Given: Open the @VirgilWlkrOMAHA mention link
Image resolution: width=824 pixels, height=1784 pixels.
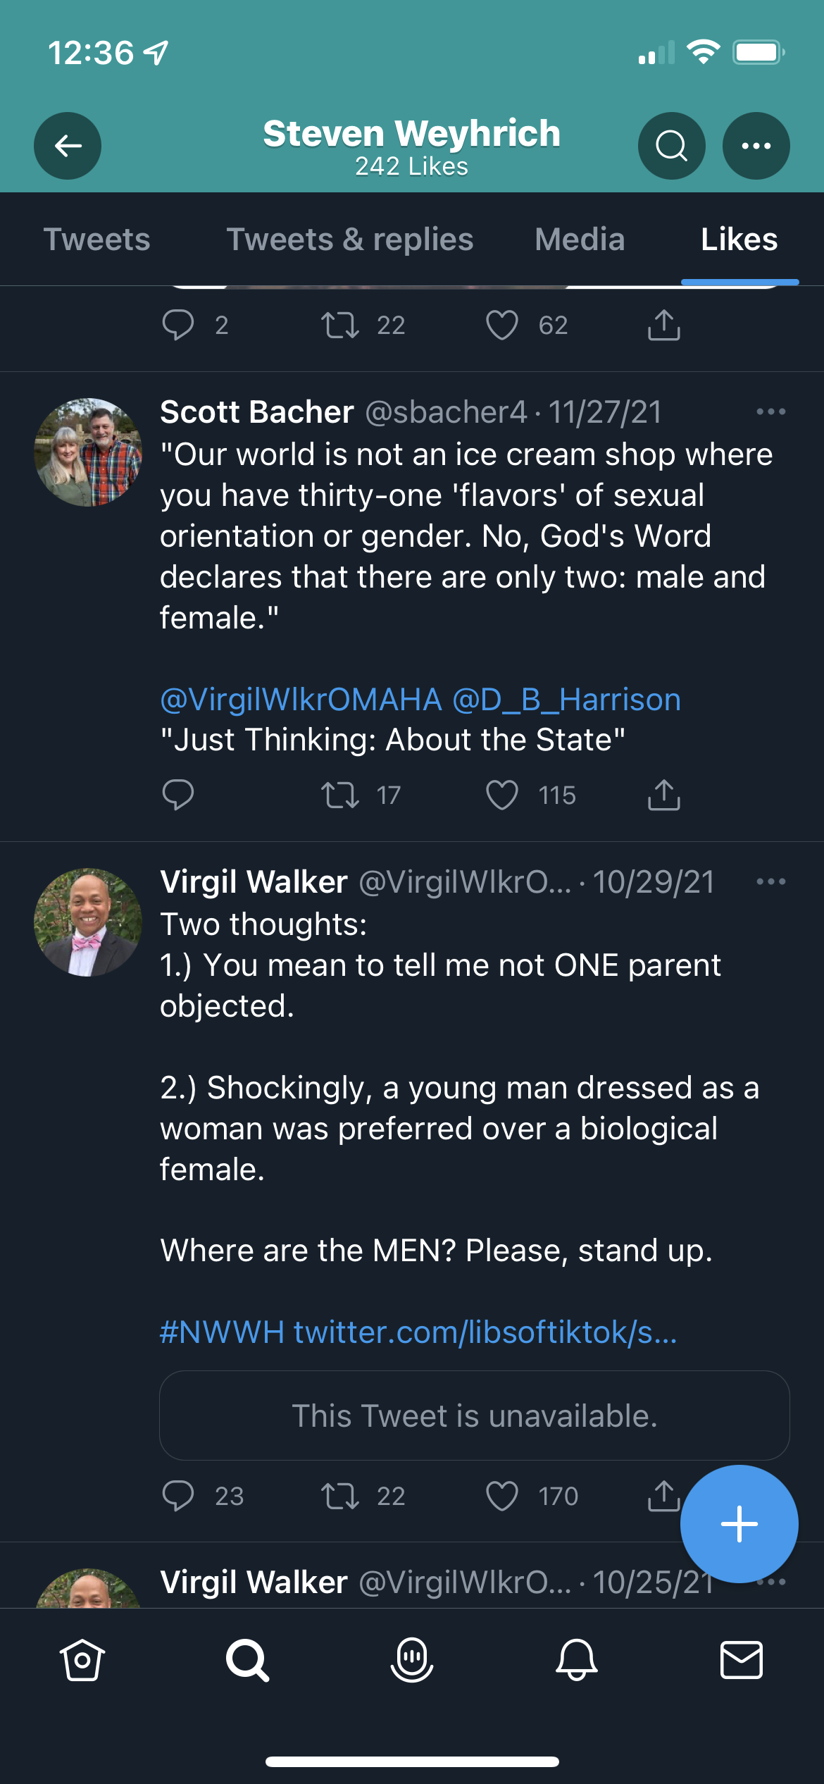Looking at the screenshot, I should (x=301, y=700).
